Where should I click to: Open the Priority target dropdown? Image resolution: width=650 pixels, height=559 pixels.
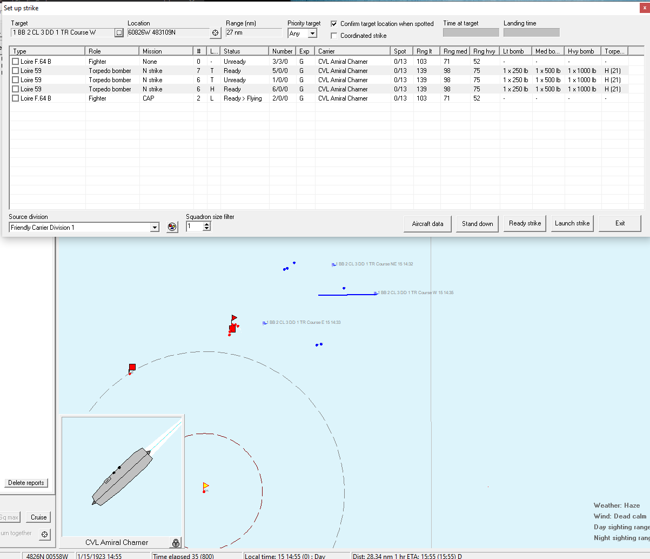click(x=312, y=34)
